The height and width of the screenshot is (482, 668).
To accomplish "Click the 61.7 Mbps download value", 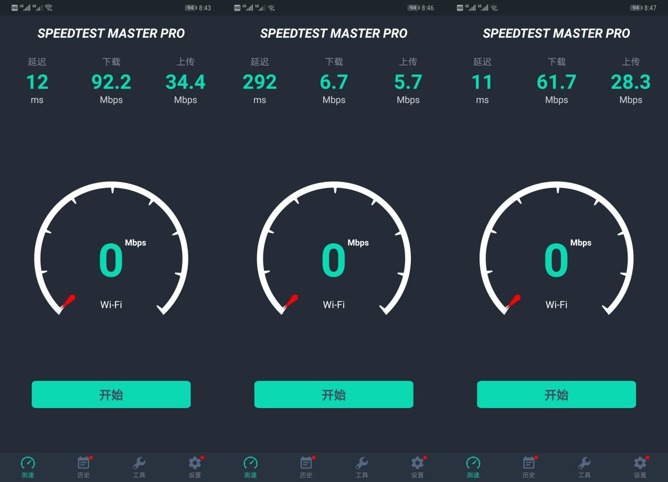I will click(556, 82).
